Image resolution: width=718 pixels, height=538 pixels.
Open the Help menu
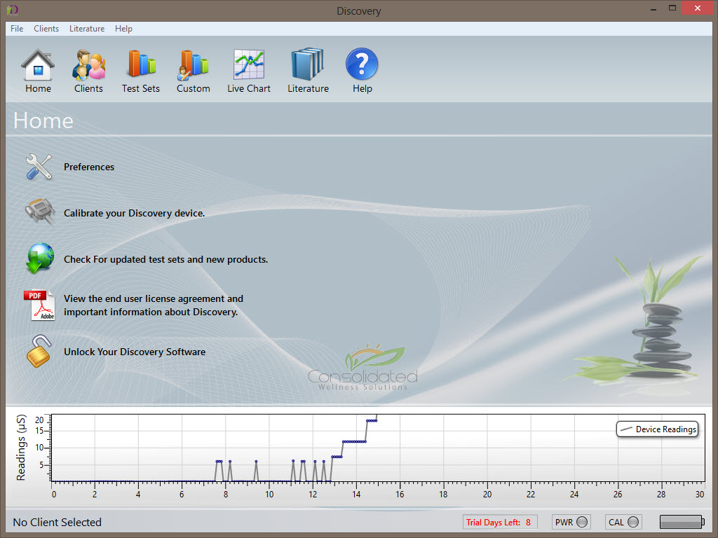(123, 28)
